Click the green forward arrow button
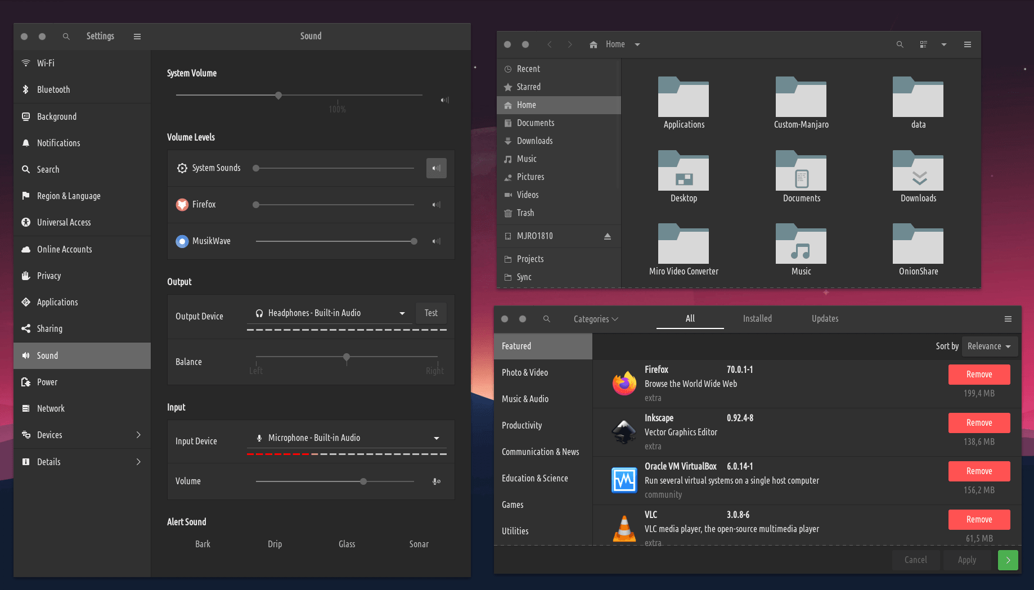This screenshot has width=1034, height=590. [x=1008, y=560]
